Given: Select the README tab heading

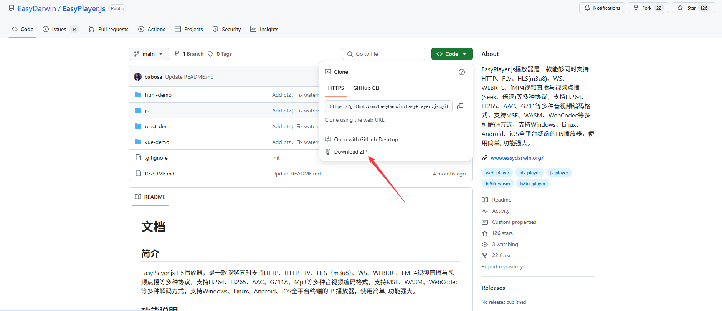Looking at the screenshot, I should click(x=150, y=197).
